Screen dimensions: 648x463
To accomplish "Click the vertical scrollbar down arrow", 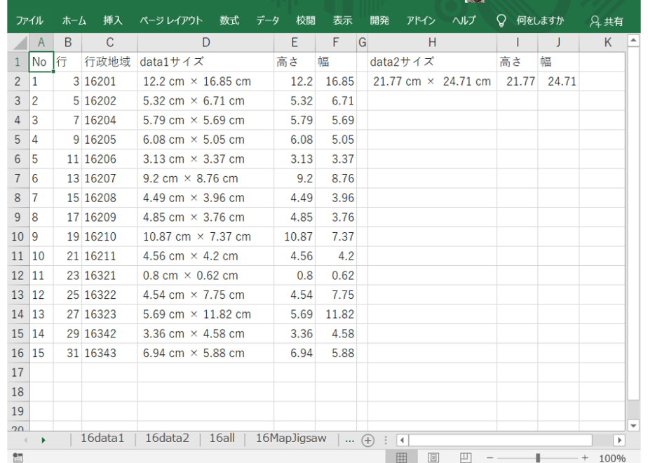I will [633, 425].
